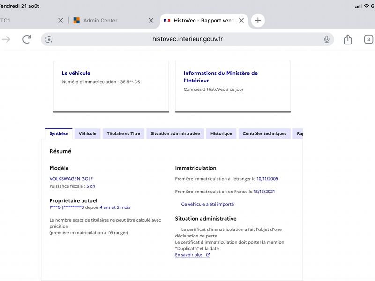375x281 pixels.
Task: Open the Véhicule tab
Action: pyautogui.click(x=87, y=133)
